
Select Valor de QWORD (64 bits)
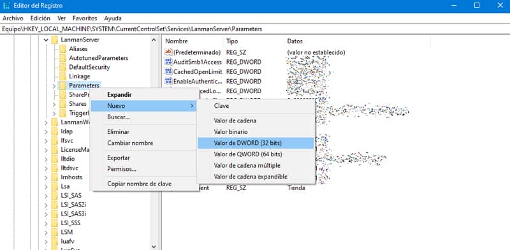256,154
